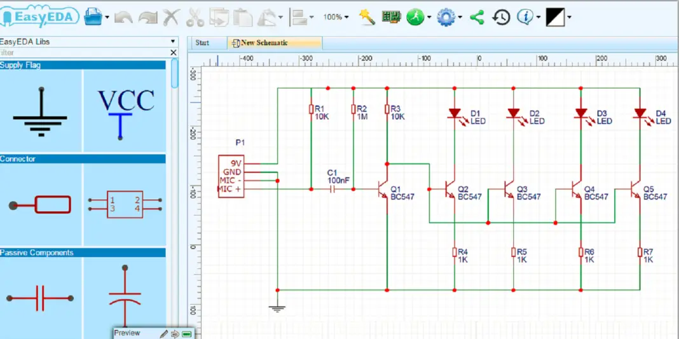
Task: Clear the filter with the X button
Action: pyautogui.click(x=173, y=52)
